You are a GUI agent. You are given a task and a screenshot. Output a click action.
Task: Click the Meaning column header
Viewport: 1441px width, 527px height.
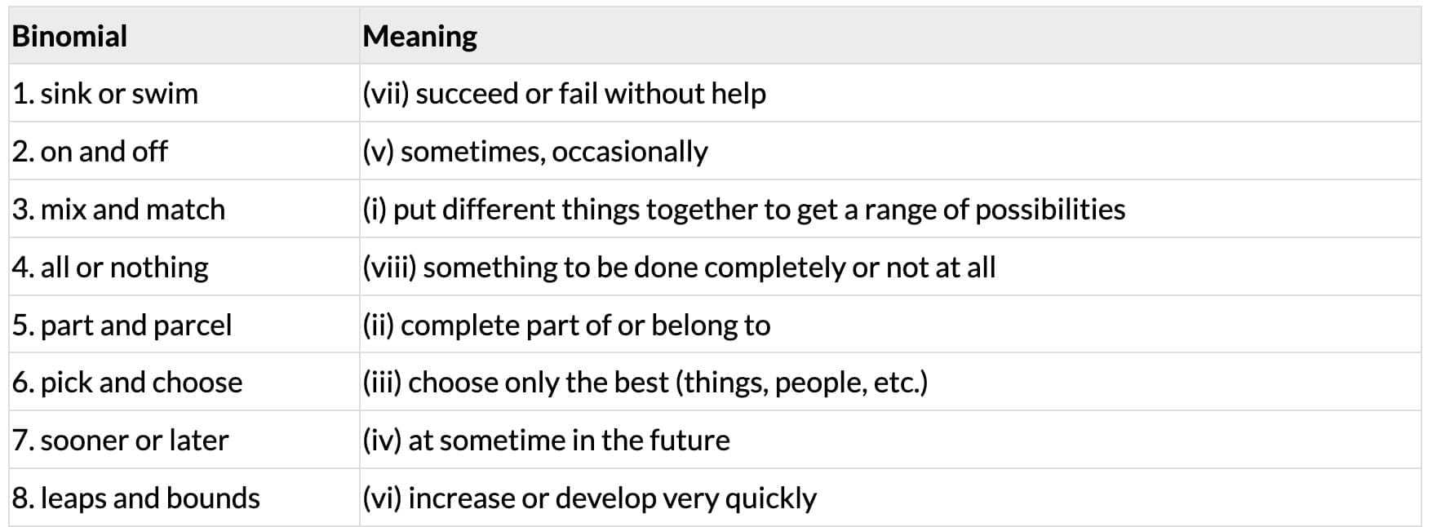pos(419,37)
